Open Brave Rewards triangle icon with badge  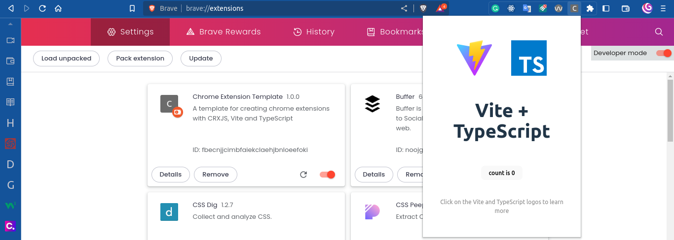pos(441,8)
